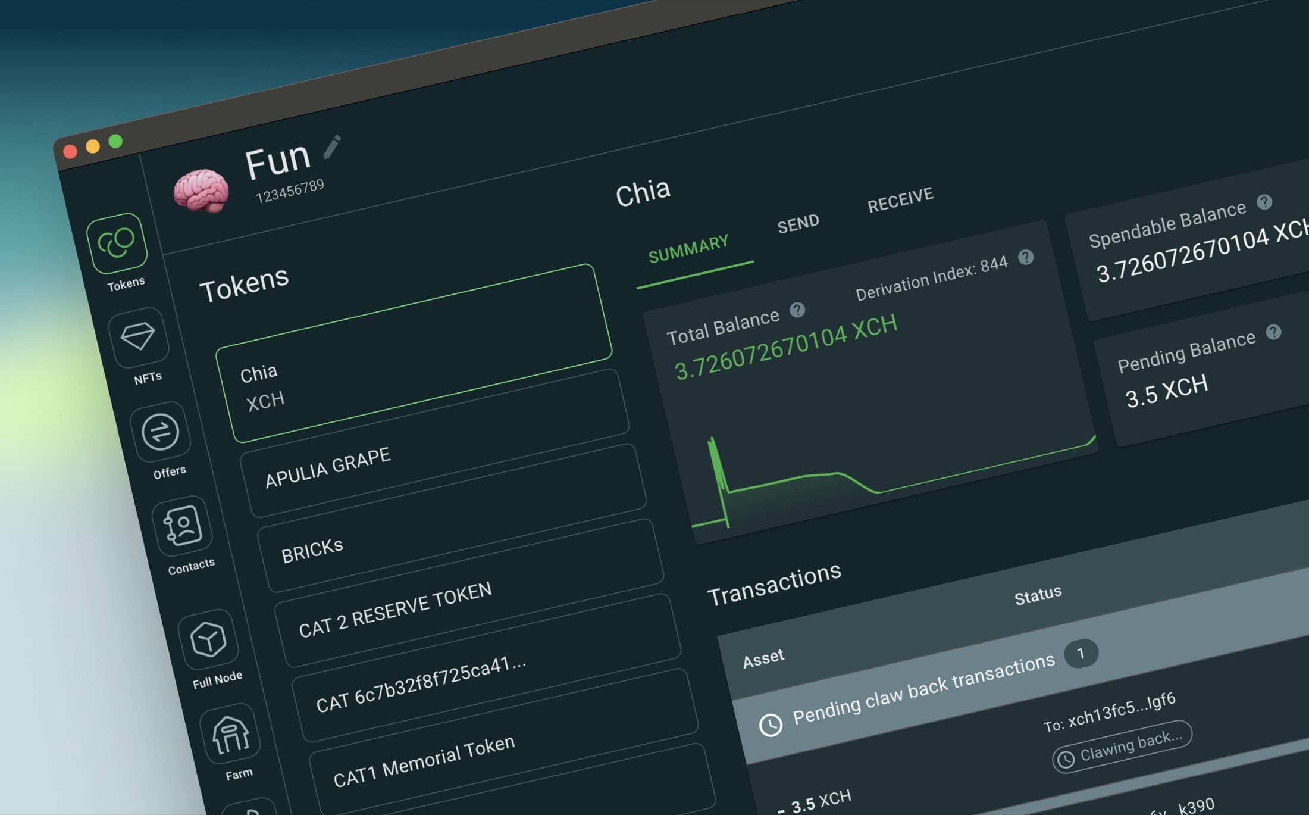The image size is (1309, 815).
Task: Click the Asset column header
Action: coord(763,658)
